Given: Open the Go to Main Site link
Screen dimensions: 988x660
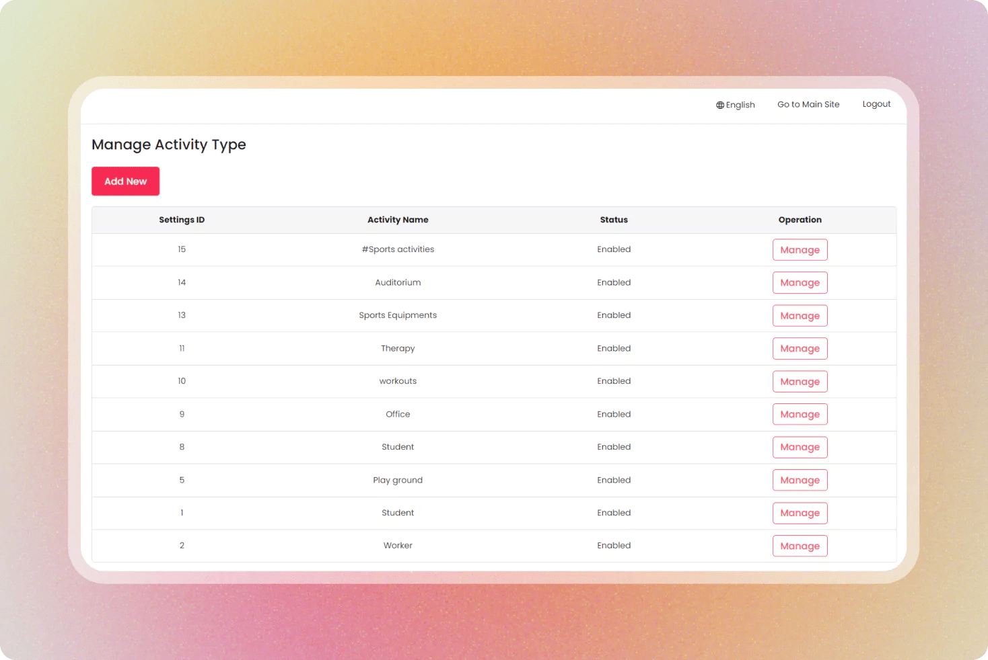Looking at the screenshot, I should point(808,104).
